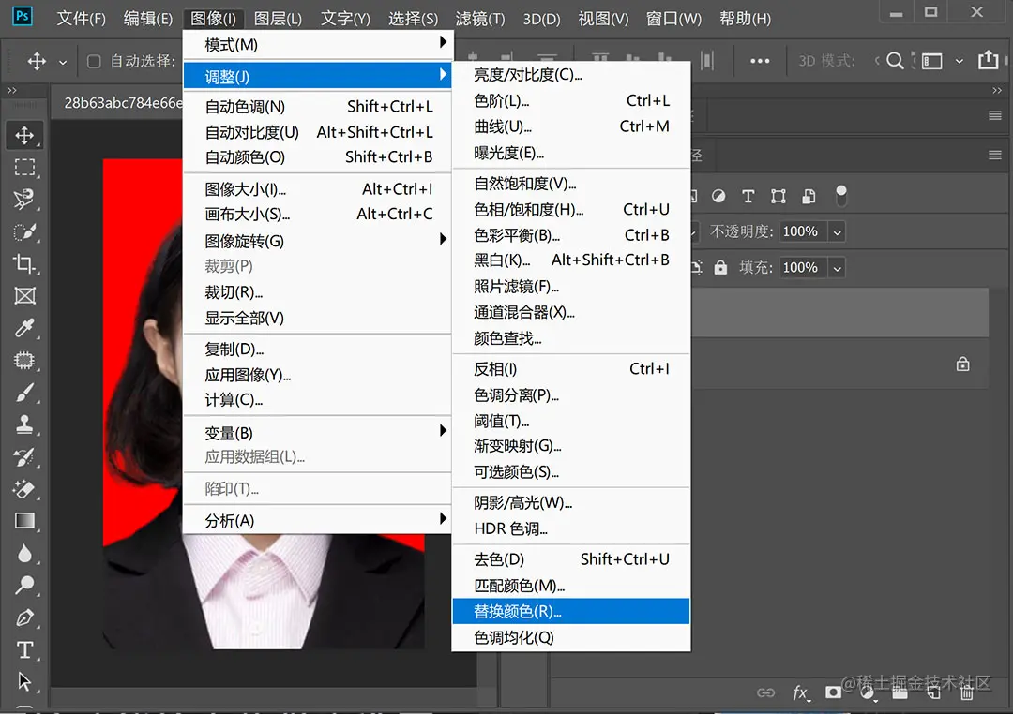Expand the collapsed toolbar double-arrow
This screenshot has height=714, width=1013.
(11, 90)
